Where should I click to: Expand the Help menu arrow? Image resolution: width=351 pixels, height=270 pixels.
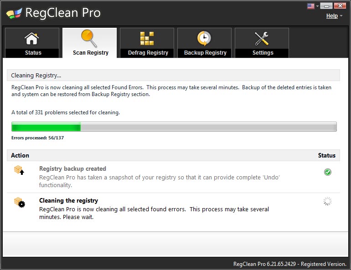(x=341, y=16)
